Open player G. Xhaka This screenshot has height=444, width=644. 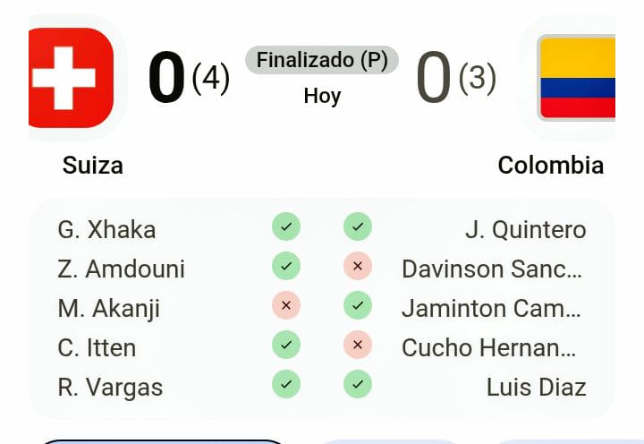pyautogui.click(x=106, y=229)
